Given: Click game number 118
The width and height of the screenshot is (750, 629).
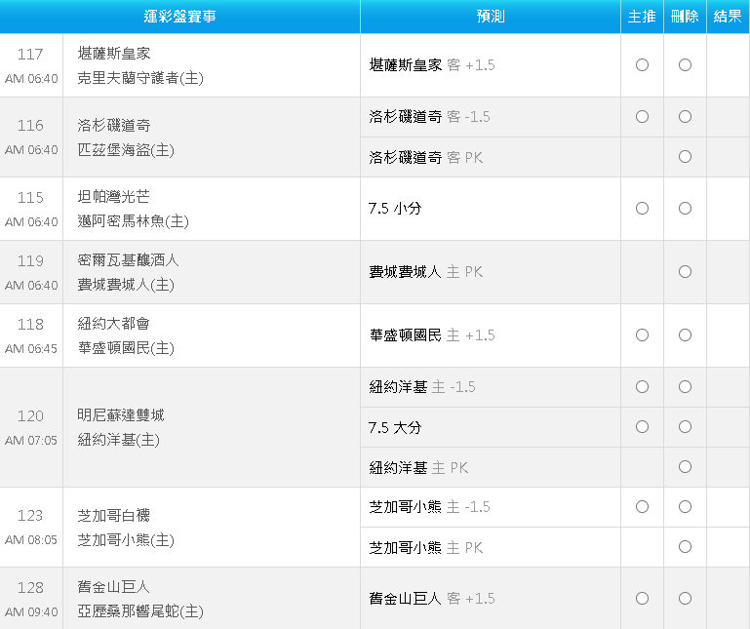Looking at the screenshot, I should coord(30,325).
